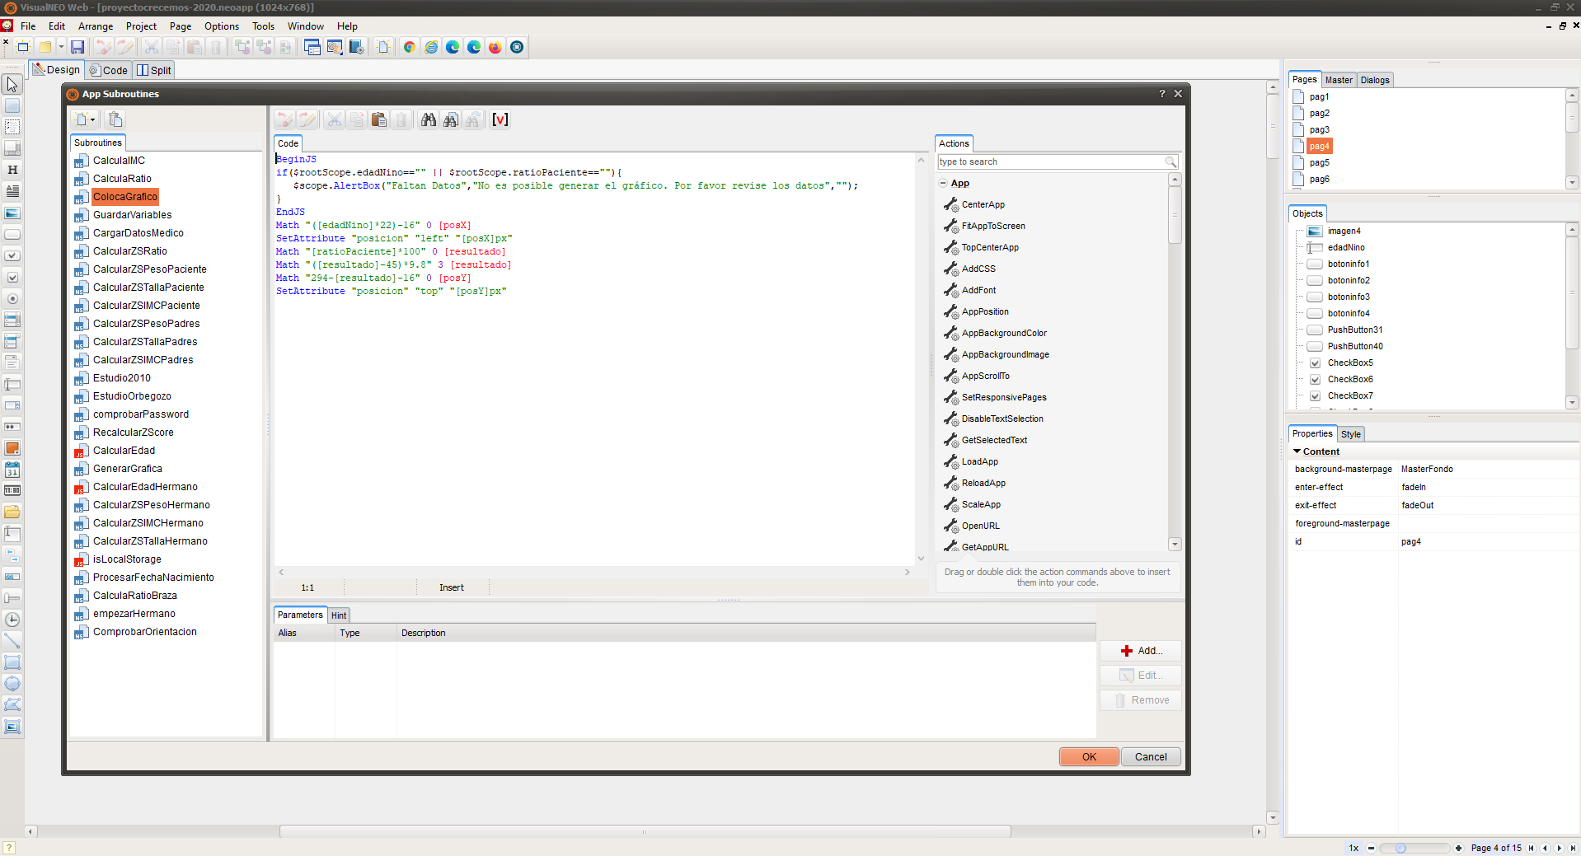The image size is (1581, 856).
Task: Click the code editor horizontal scroll right arrow
Action: point(908,572)
